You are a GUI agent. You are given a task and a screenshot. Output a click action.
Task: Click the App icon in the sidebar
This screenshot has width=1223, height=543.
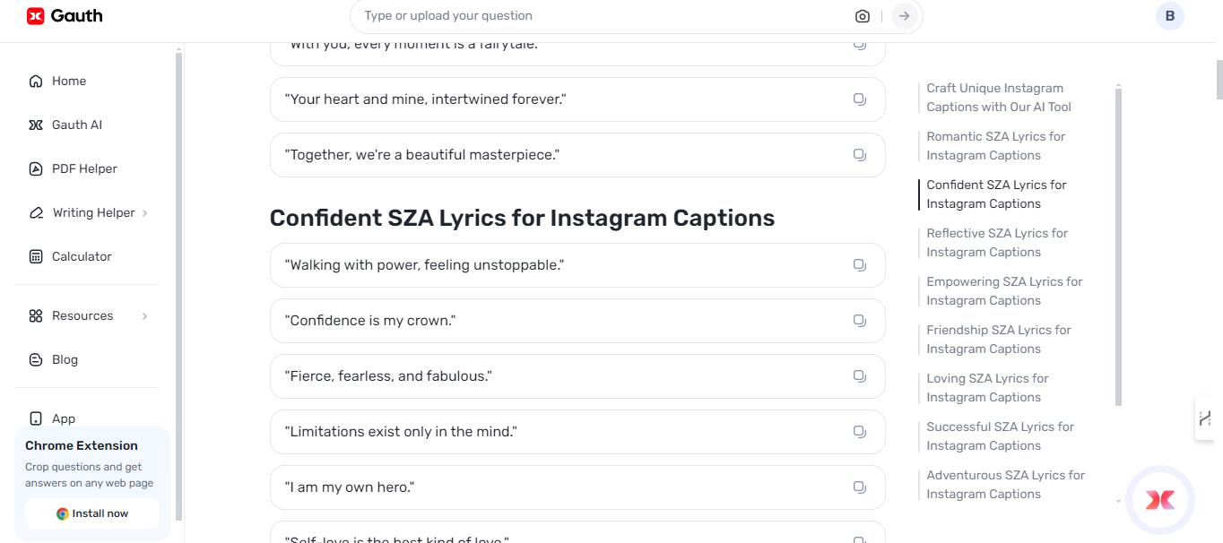(35, 418)
